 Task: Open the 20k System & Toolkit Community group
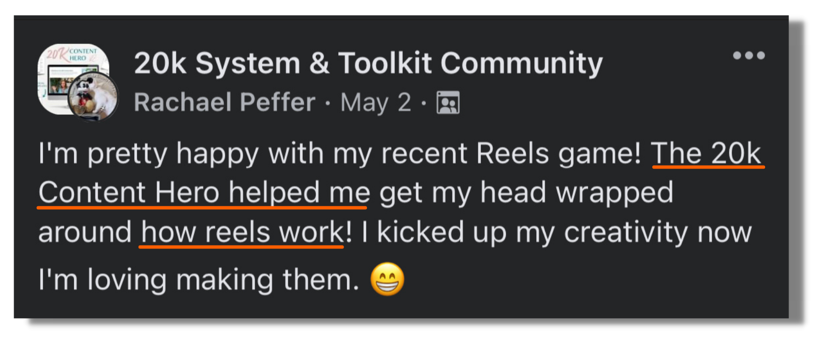pyautogui.click(x=368, y=63)
